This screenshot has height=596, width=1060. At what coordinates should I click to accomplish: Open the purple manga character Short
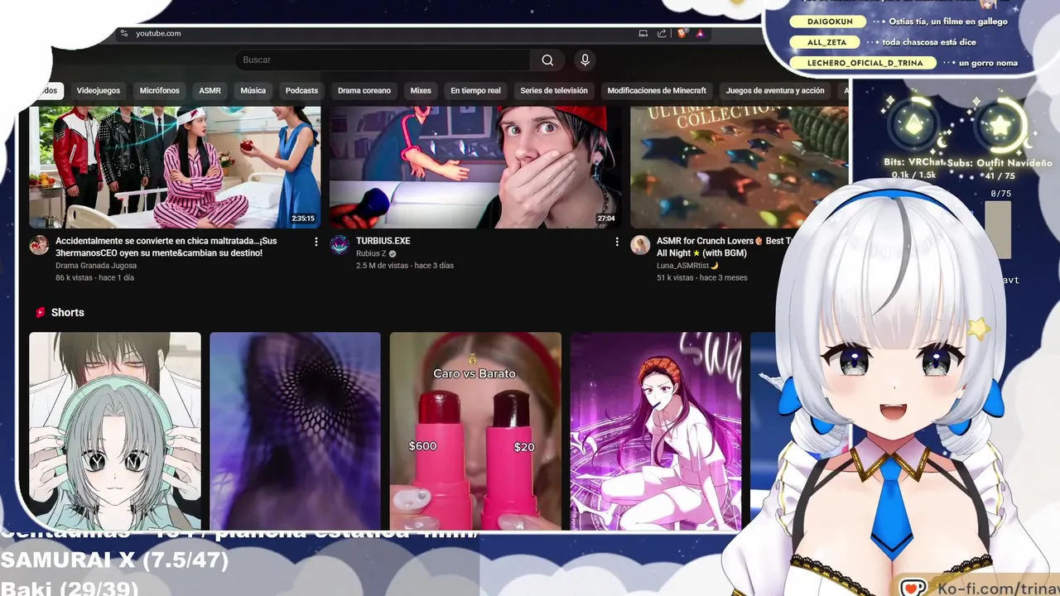[656, 431]
